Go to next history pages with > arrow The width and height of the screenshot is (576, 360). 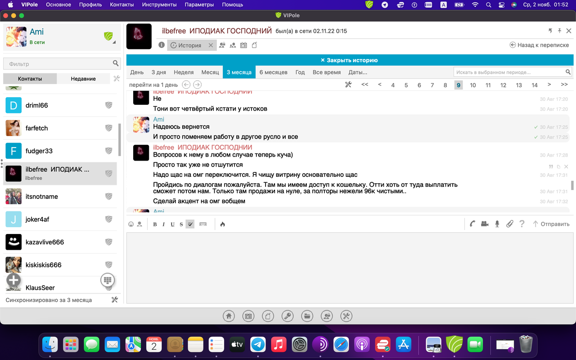click(549, 85)
